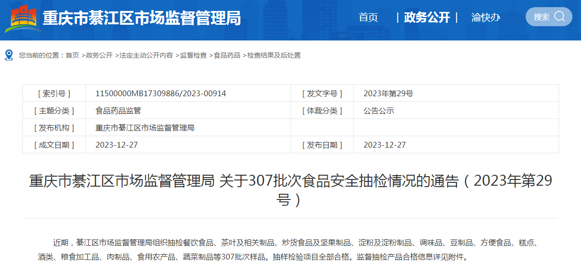Click the 发文字号 value 2023年第29号
Viewport: 581px width, 269px height.
point(388,93)
